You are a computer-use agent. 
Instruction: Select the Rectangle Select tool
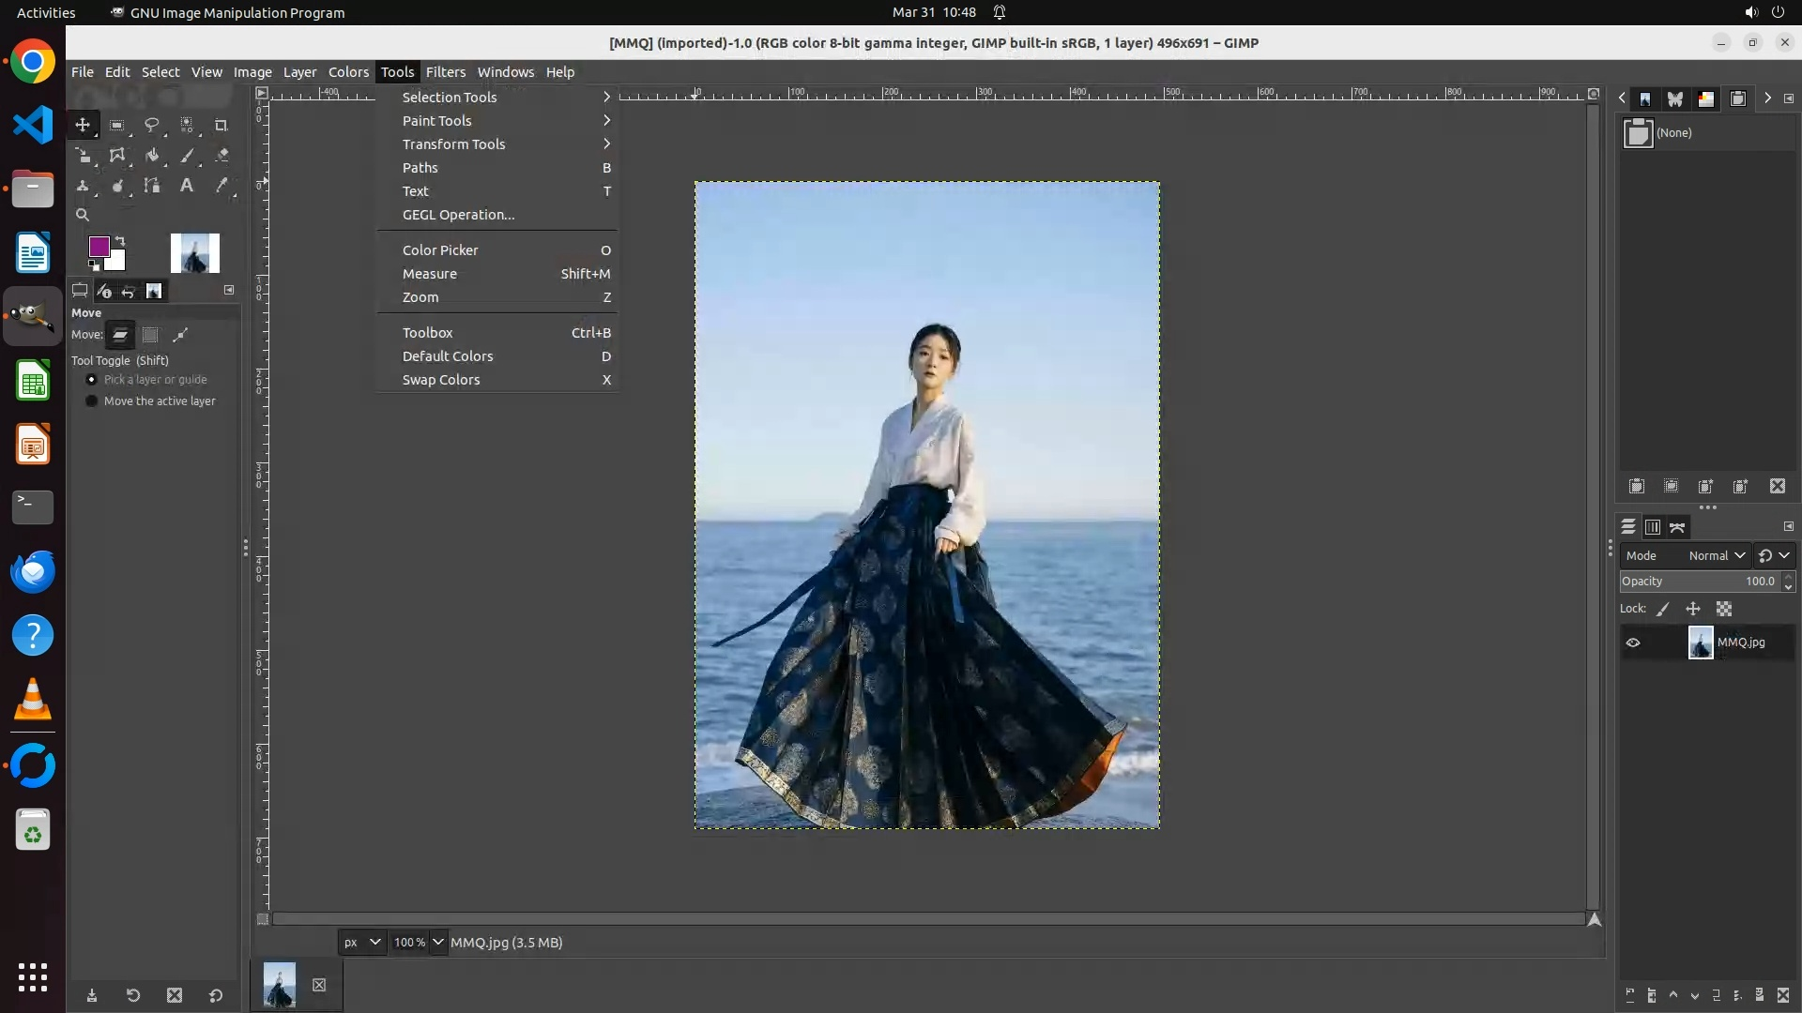117,125
